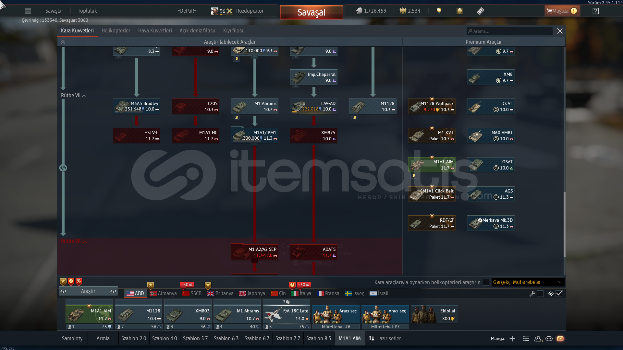Switch to the Hava Kuvvetleri tab

coord(155,31)
